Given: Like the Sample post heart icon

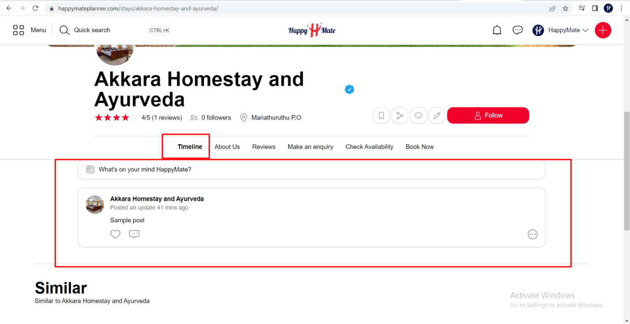Looking at the screenshot, I should click(x=115, y=234).
